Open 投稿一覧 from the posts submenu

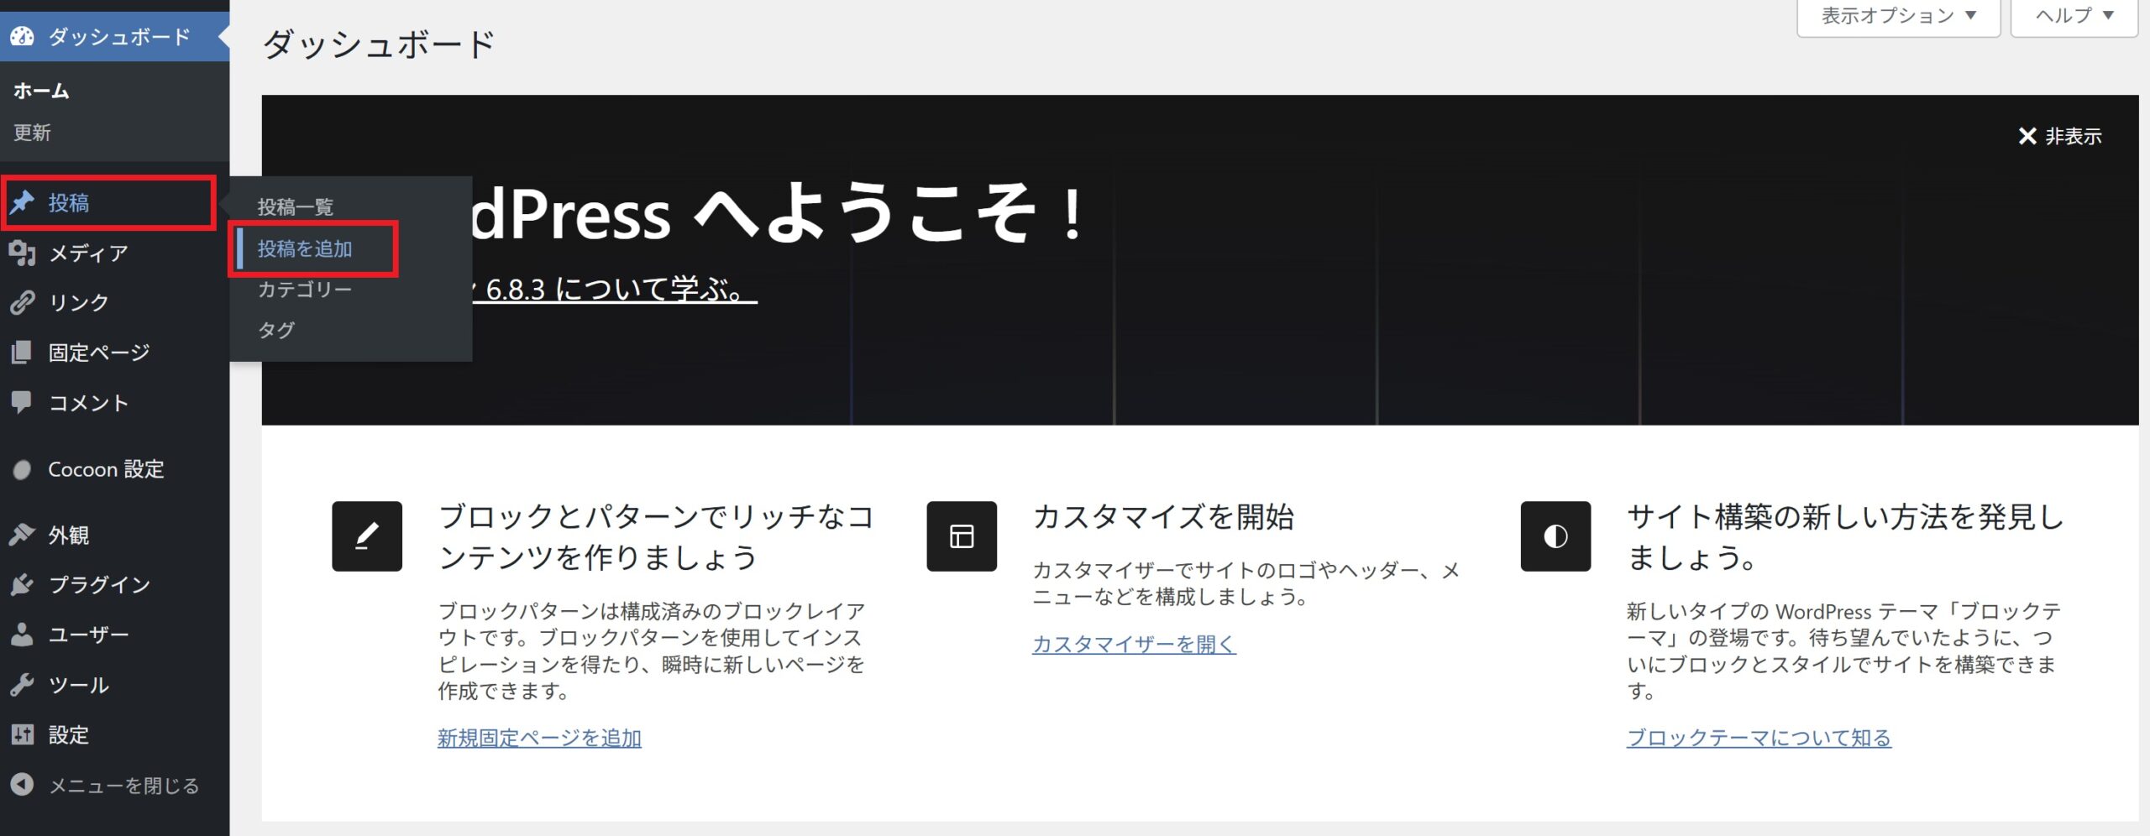(296, 206)
